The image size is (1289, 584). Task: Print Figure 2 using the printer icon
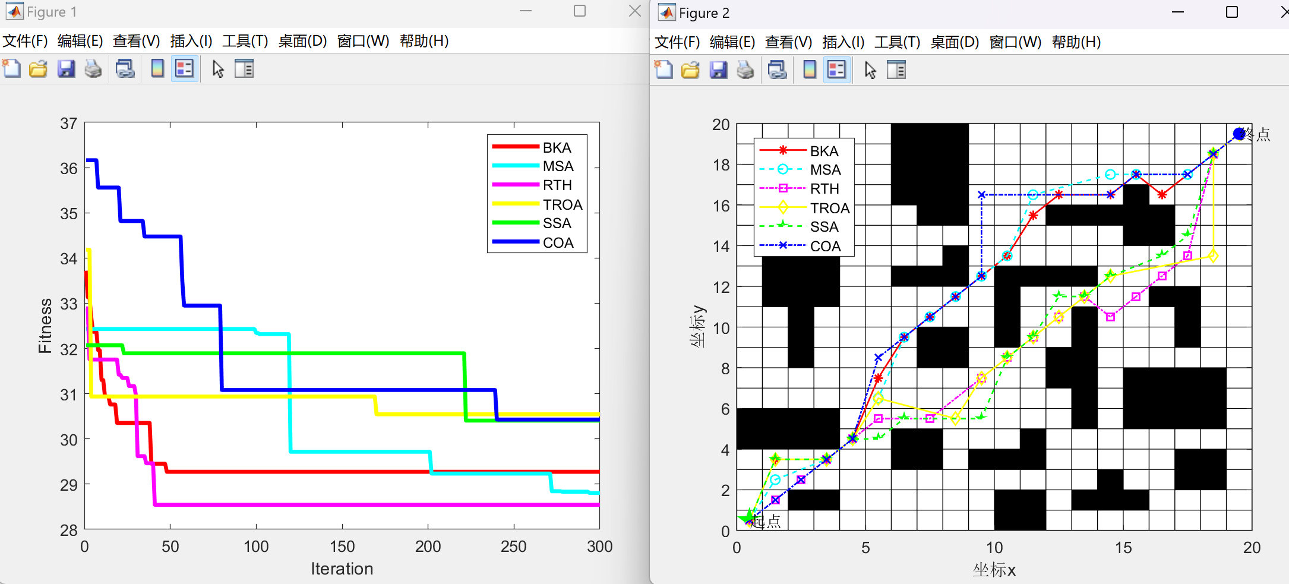point(745,70)
